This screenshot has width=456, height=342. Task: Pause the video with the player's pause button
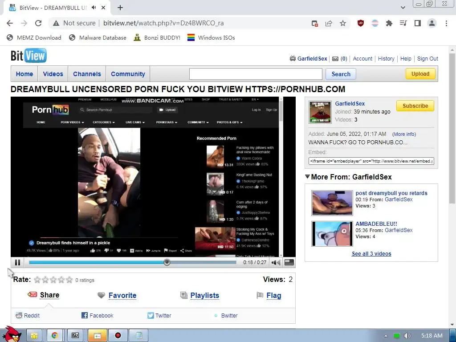17,262
